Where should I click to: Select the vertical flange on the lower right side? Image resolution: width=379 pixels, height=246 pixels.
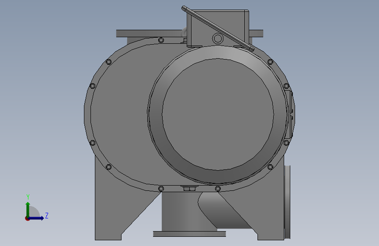point(287,202)
